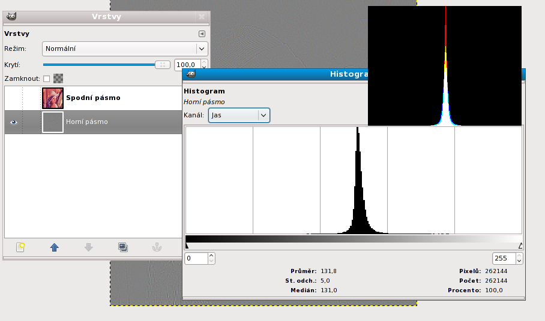The width and height of the screenshot is (545, 321).
Task: Click the GIMP Wilber icon in Vrstvy titlebar
Action: (11, 16)
